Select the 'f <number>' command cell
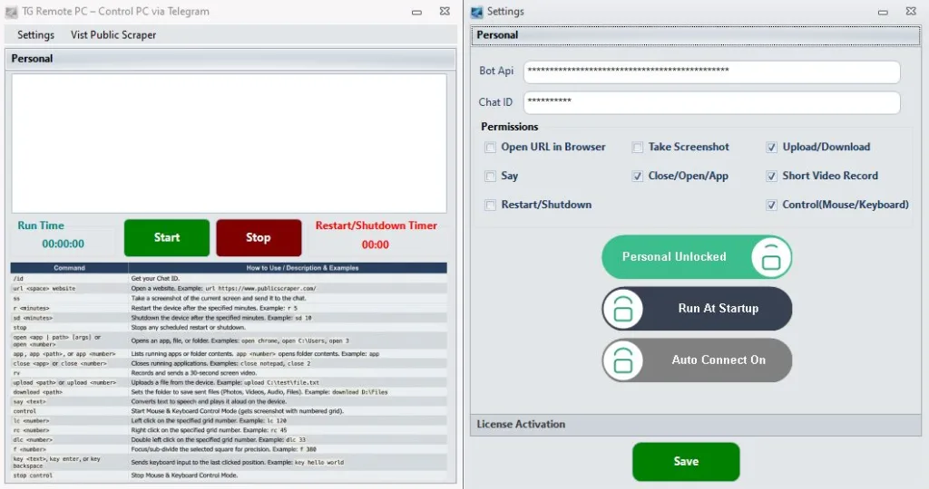This screenshot has height=489, width=929. 69,449
